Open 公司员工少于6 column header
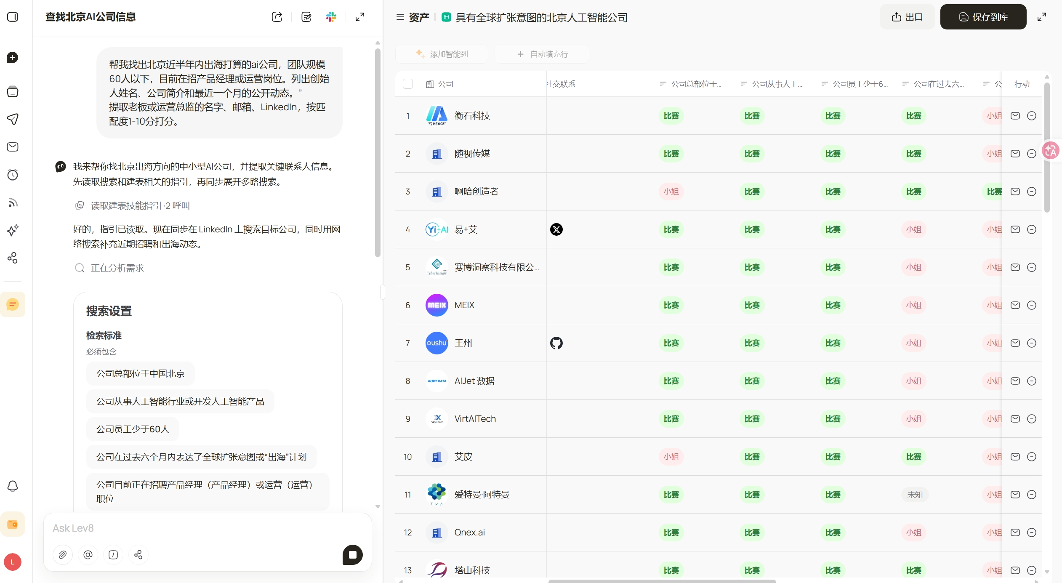The width and height of the screenshot is (1062, 583). 854,84
